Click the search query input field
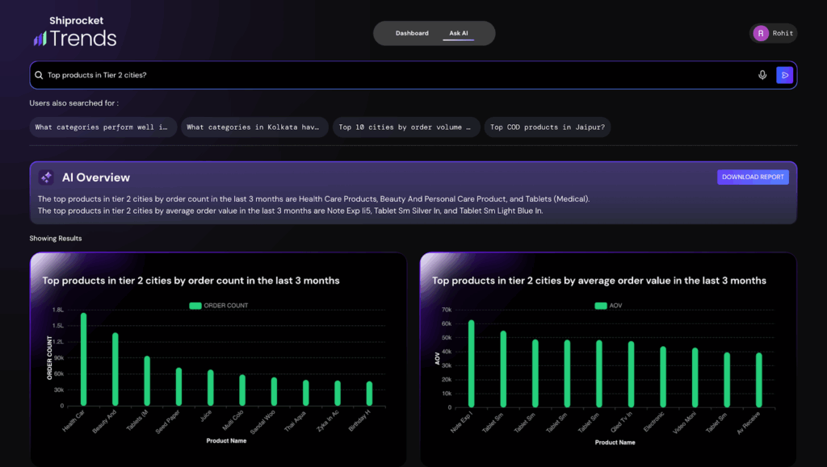Viewport: 827px width, 467px height. [x=396, y=75]
